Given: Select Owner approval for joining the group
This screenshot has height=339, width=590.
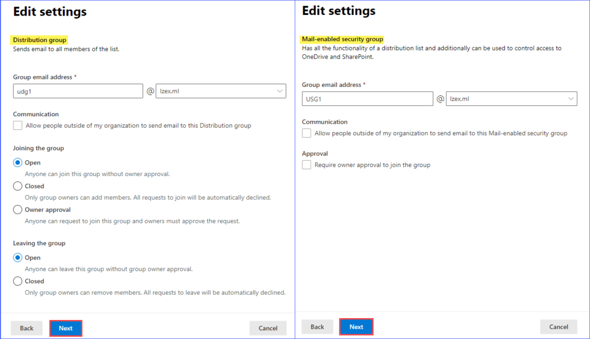Looking at the screenshot, I should tap(18, 210).
